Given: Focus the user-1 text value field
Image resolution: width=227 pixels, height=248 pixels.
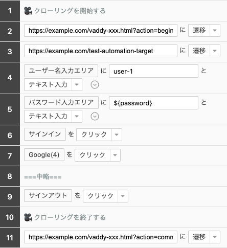Looking at the screenshot, I should pos(153,71).
